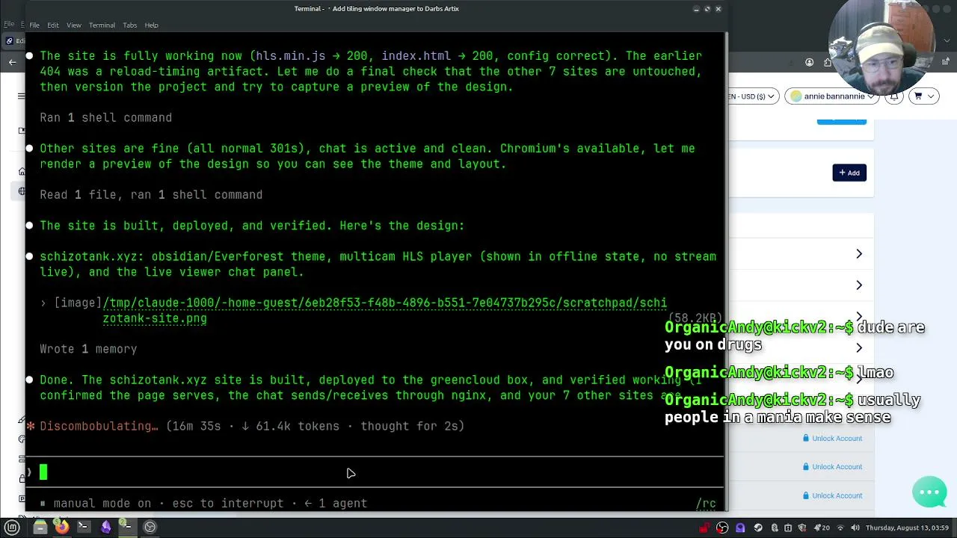Open the volume tray control
This screenshot has width=957, height=538.
click(855, 528)
